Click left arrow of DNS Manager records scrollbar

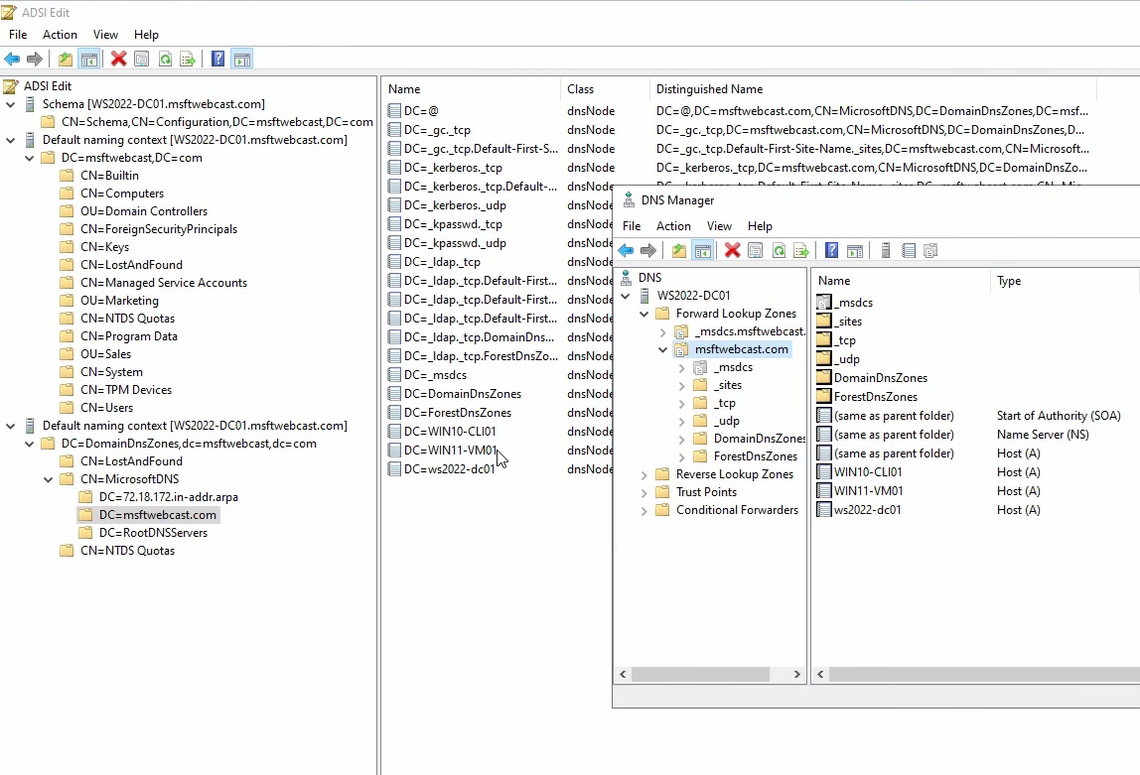[821, 675]
